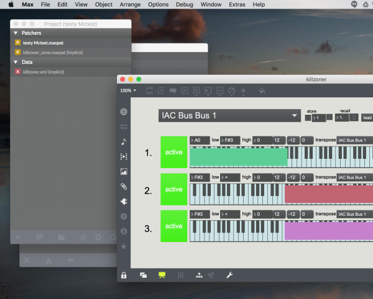Add a dial object from top toolbar
The height and width of the screenshot is (299, 373).
(231, 91)
